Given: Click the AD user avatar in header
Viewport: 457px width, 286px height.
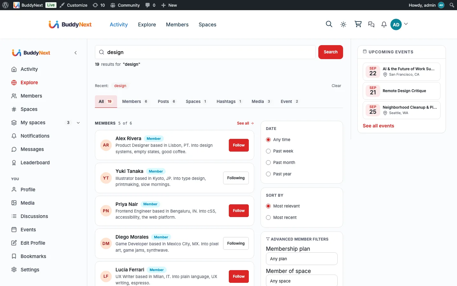Looking at the screenshot, I should (396, 24).
